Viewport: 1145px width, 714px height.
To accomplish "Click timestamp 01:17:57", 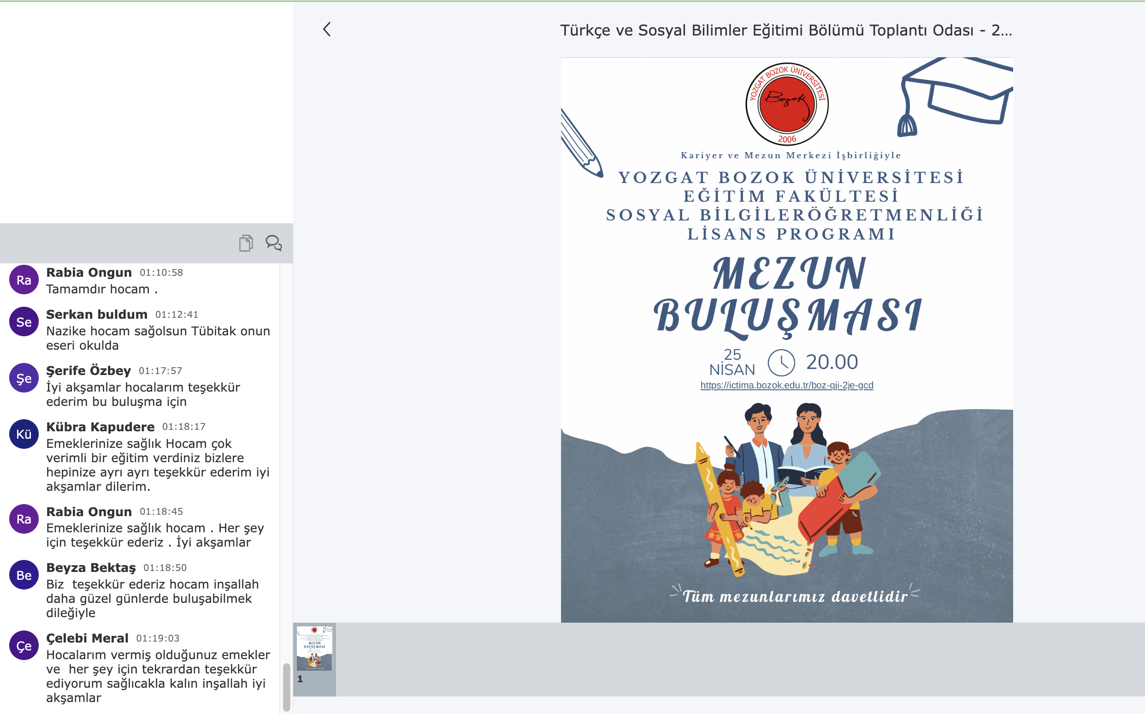I will pos(160,371).
